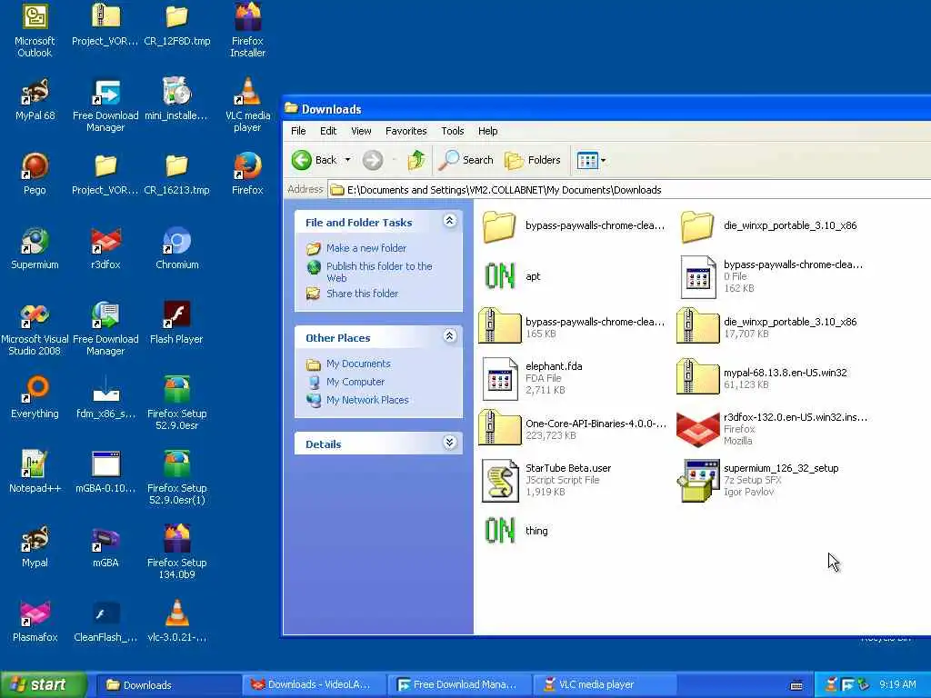Open the Tools menu
The width and height of the screenshot is (931, 698).
click(x=453, y=131)
